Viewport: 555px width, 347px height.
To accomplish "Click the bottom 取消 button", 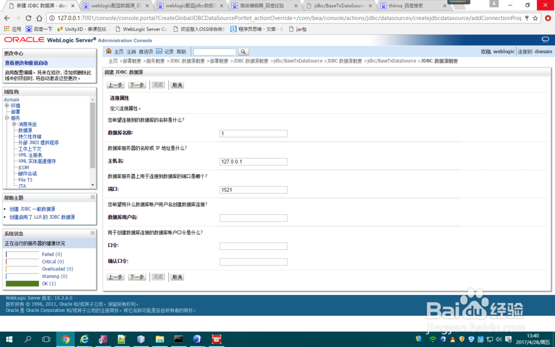I will (x=177, y=277).
